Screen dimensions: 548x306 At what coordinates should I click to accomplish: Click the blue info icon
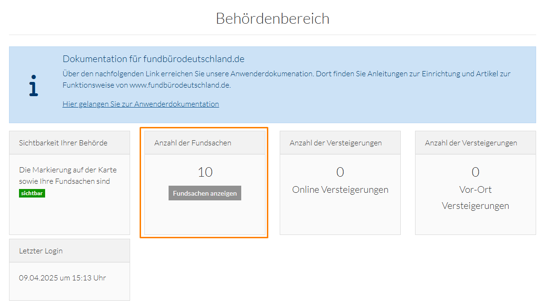coord(33,86)
